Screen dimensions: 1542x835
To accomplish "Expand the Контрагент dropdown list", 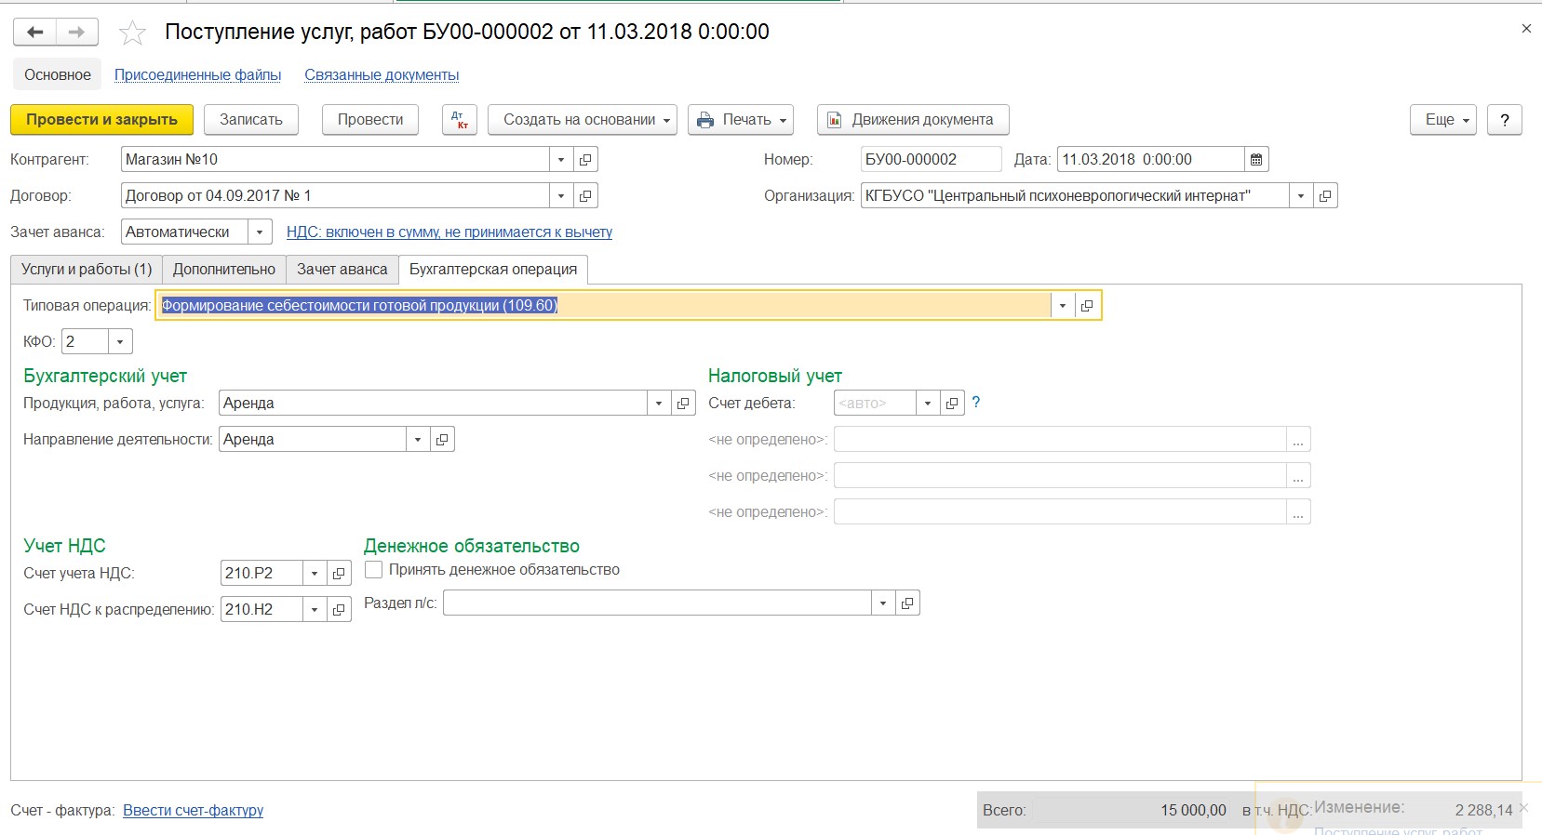I will (561, 160).
